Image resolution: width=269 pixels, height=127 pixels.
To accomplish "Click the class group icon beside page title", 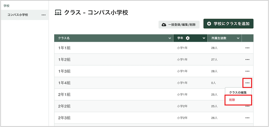I will [58, 13].
